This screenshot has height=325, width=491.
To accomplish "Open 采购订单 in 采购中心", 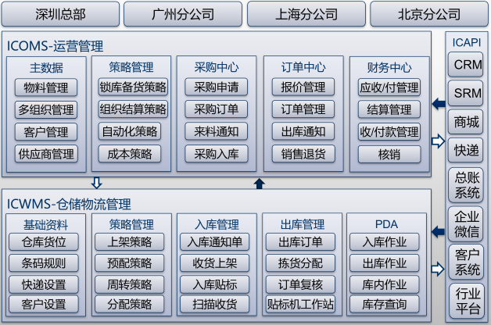I will (x=217, y=109).
